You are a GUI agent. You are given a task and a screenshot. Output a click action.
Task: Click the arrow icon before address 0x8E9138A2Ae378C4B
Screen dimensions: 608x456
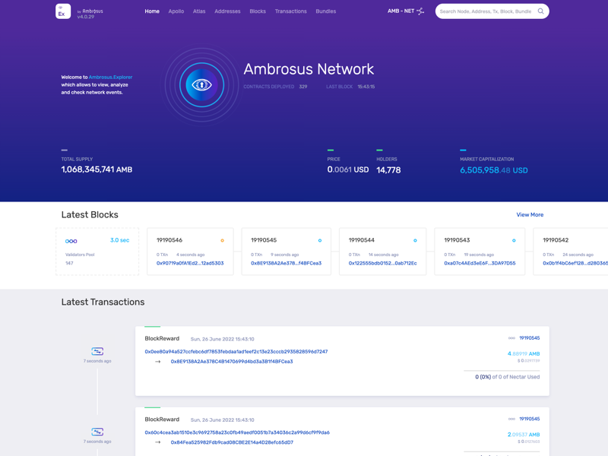(x=158, y=362)
